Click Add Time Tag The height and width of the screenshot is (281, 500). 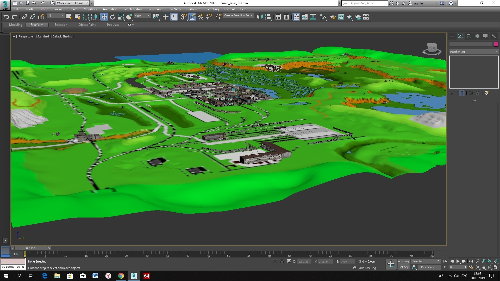[x=367, y=268]
